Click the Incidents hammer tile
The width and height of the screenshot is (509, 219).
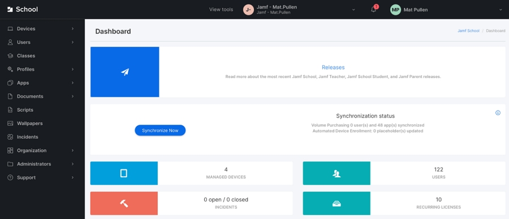click(x=124, y=203)
